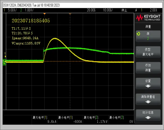Click the Keysight Technologies logo
164x130 pixels.
pos(148,18)
